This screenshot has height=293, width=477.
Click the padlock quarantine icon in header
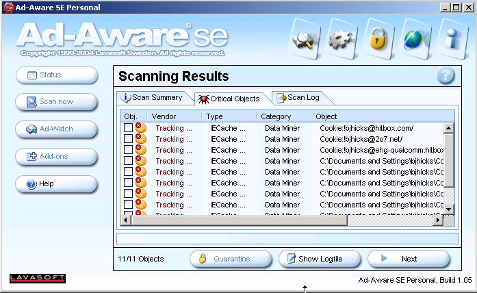[378, 39]
